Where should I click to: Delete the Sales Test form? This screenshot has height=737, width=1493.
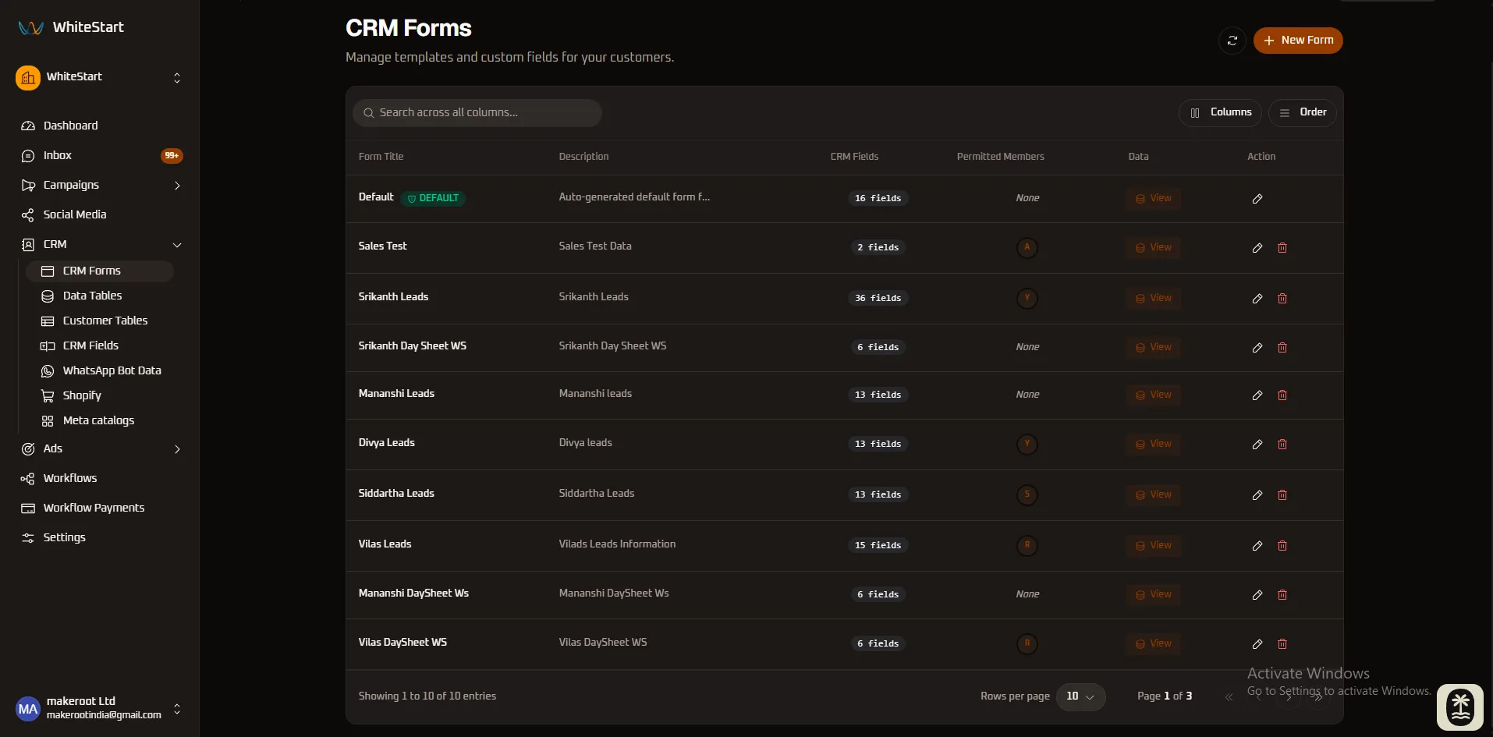[x=1282, y=248]
